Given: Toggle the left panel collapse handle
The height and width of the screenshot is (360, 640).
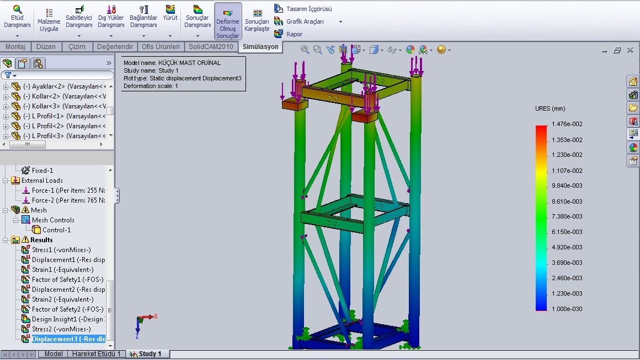Looking at the screenshot, I should [117, 195].
